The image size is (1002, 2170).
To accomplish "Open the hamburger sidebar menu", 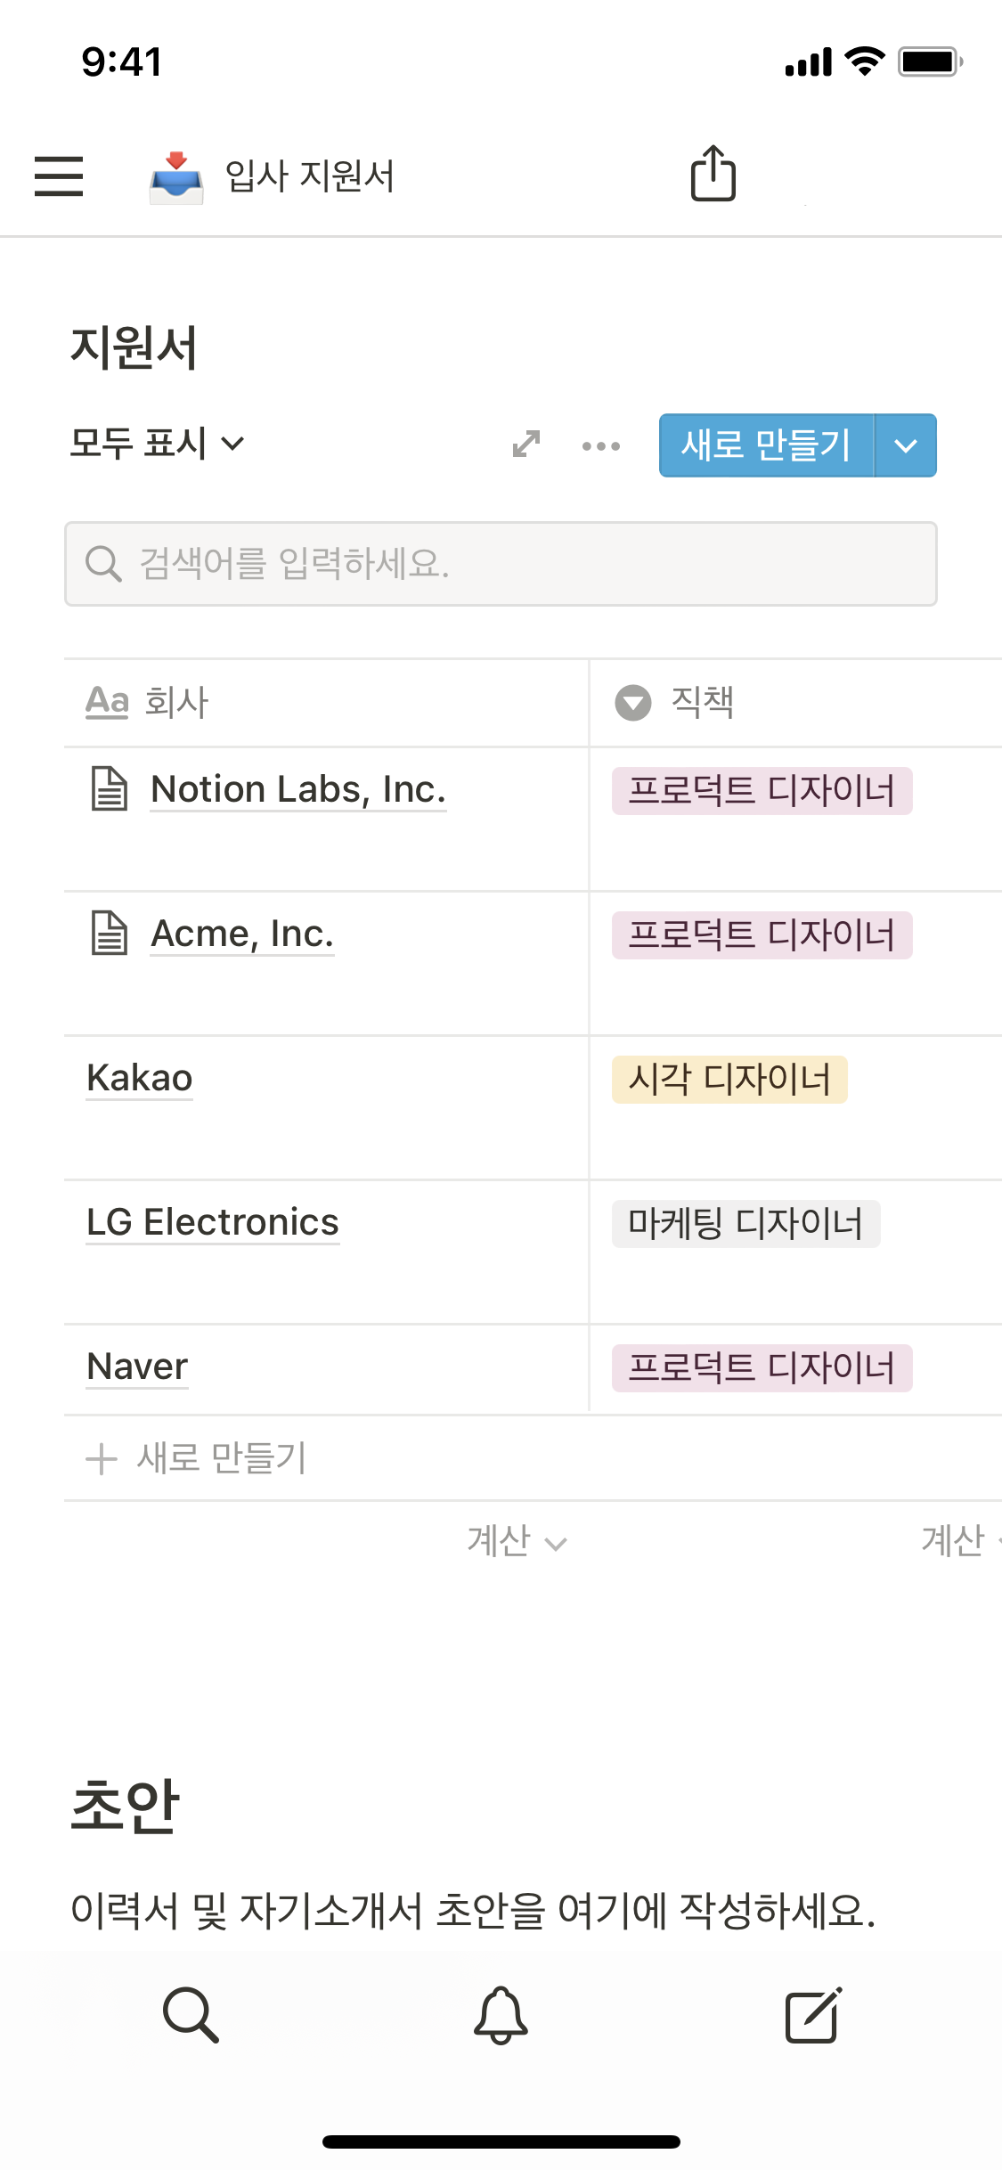I will click(x=59, y=175).
